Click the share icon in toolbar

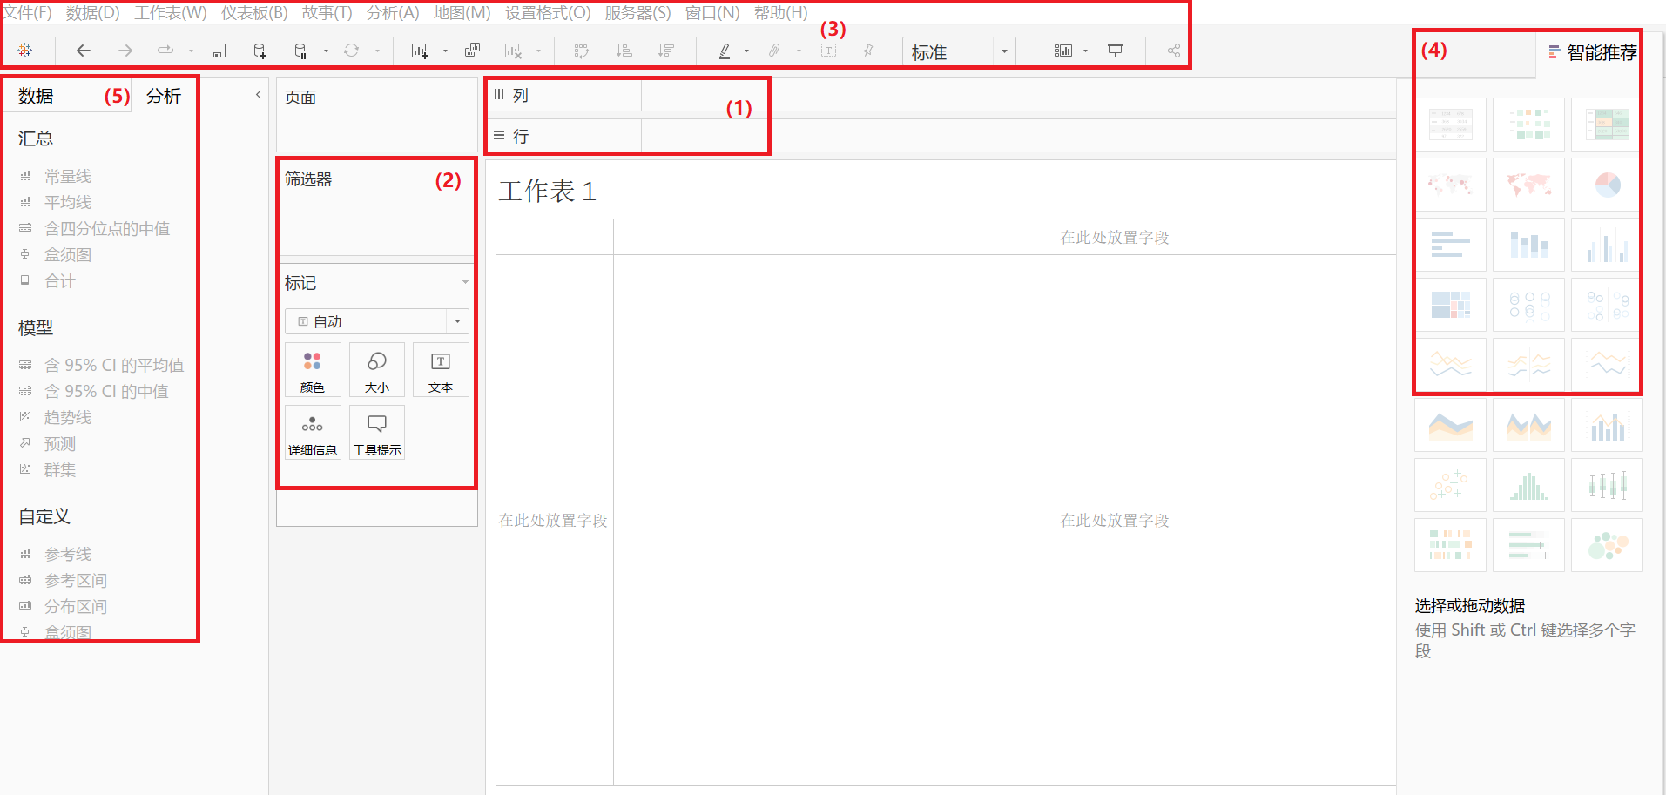pos(1174,51)
